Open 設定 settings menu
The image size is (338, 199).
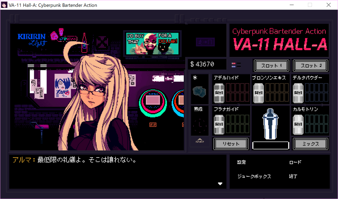click(x=241, y=162)
